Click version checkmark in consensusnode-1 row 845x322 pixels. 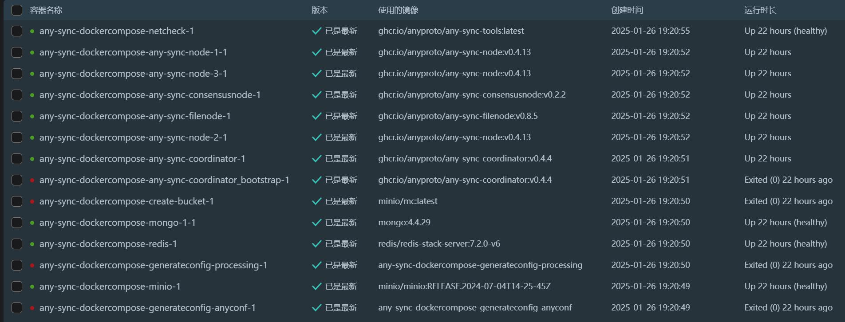317,95
